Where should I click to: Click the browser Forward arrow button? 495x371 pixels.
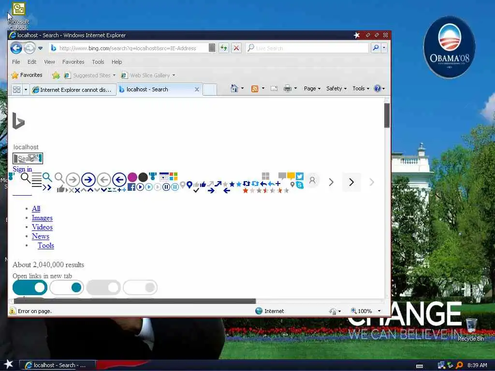29,48
